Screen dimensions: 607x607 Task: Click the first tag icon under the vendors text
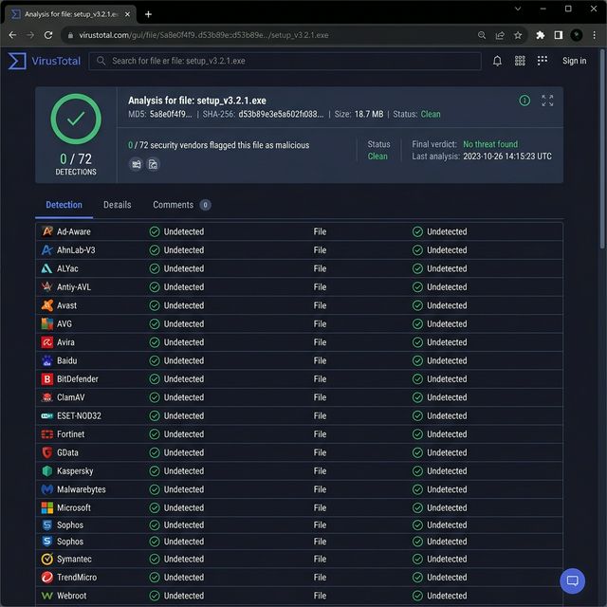(x=136, y=164)
